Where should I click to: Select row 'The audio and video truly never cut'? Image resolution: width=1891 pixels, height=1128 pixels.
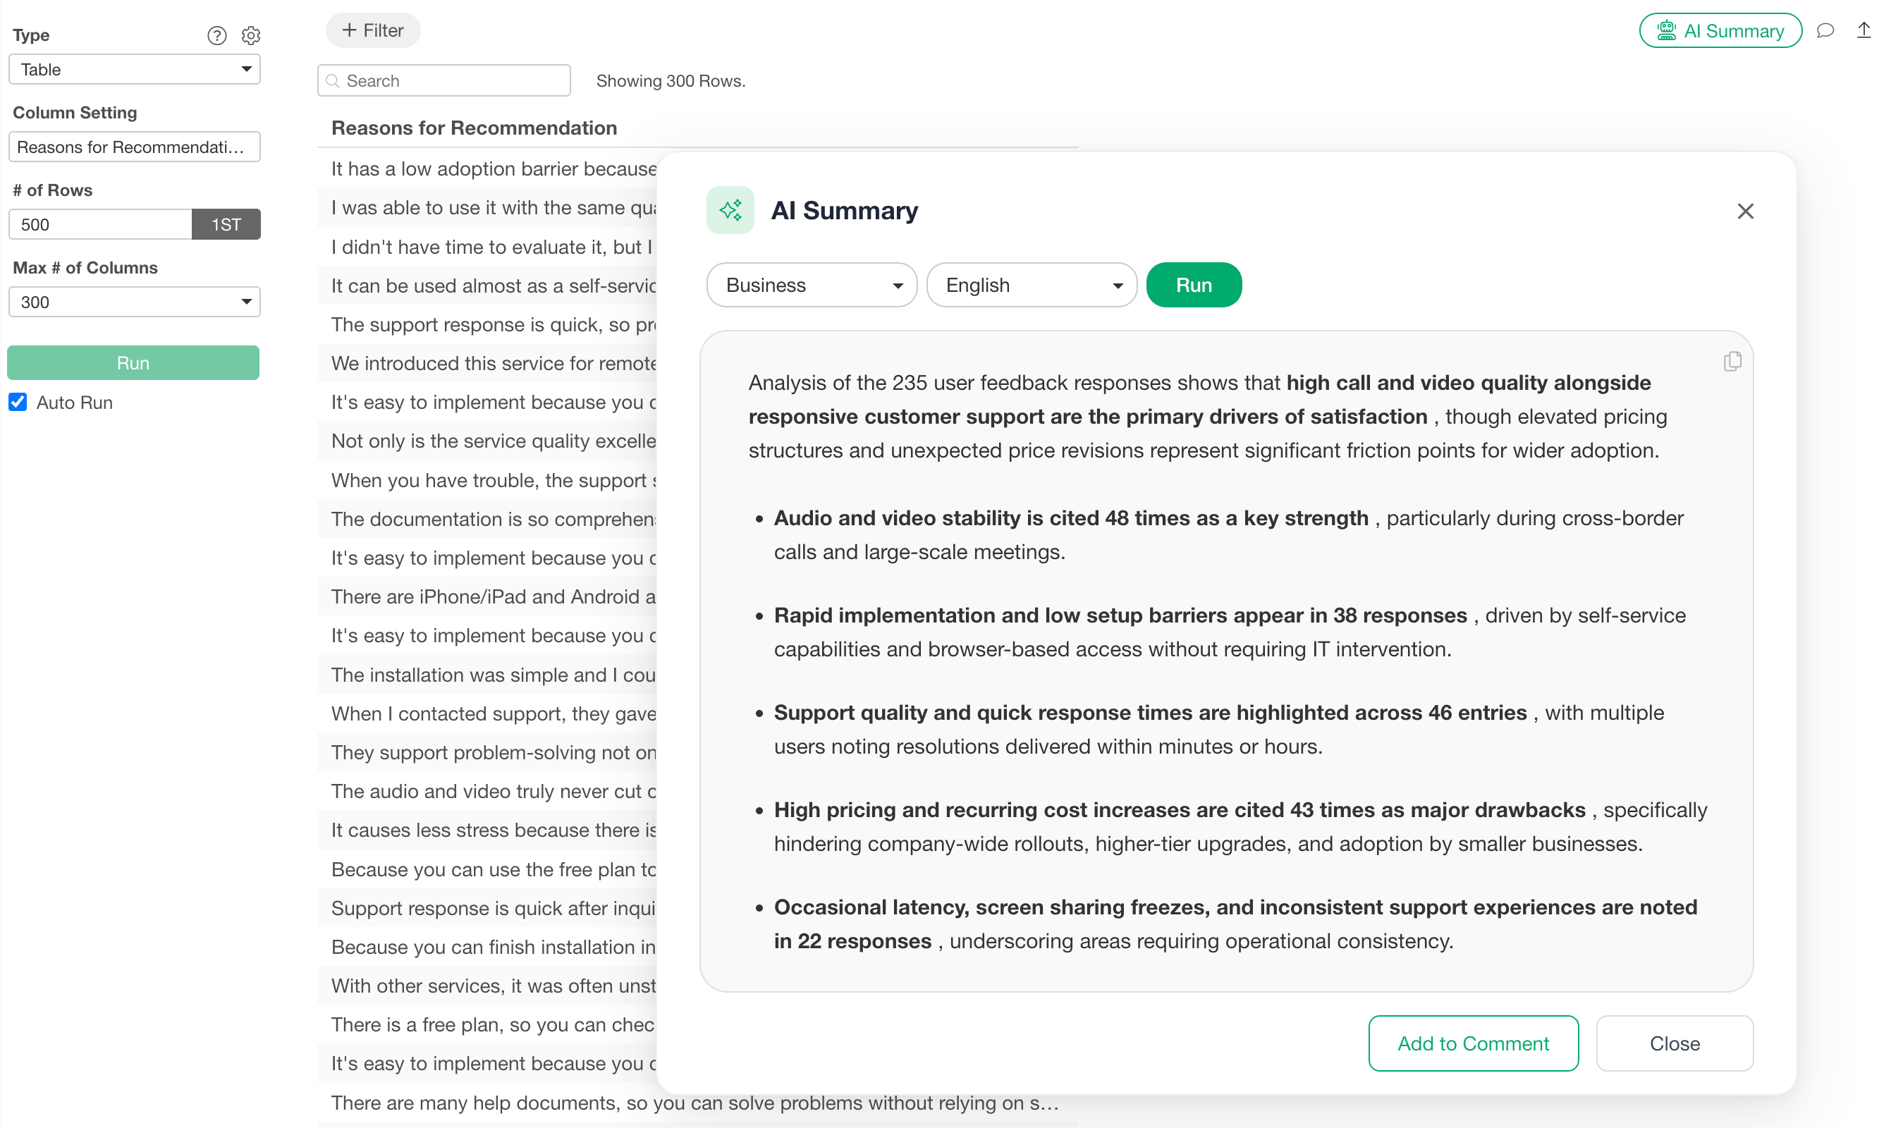pyautogui.click(x=487, y=791)
